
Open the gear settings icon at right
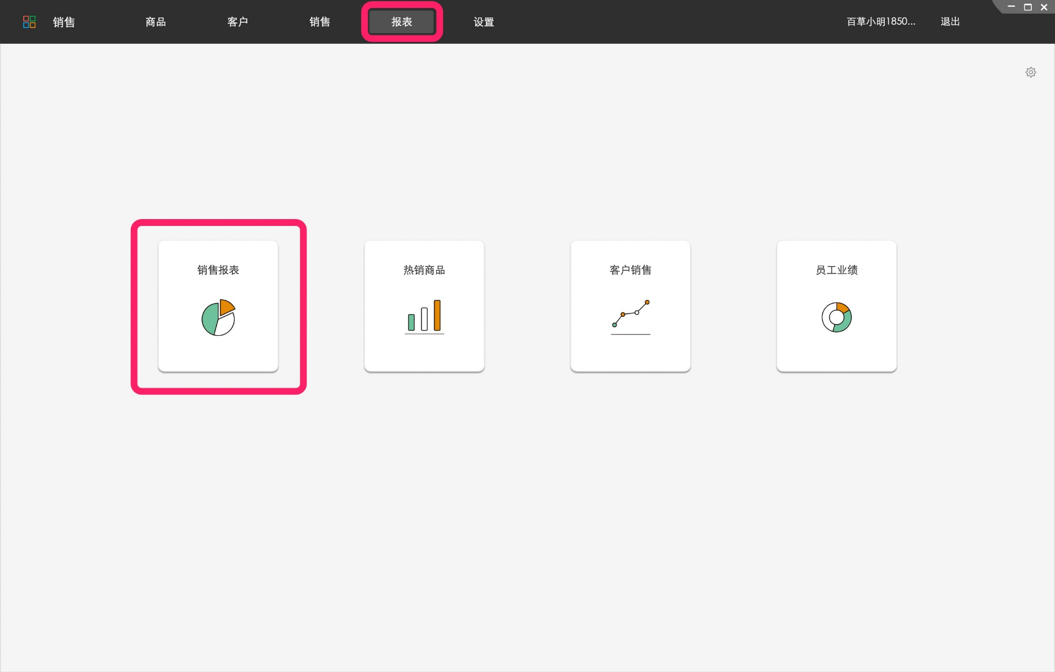[1031, 72]
